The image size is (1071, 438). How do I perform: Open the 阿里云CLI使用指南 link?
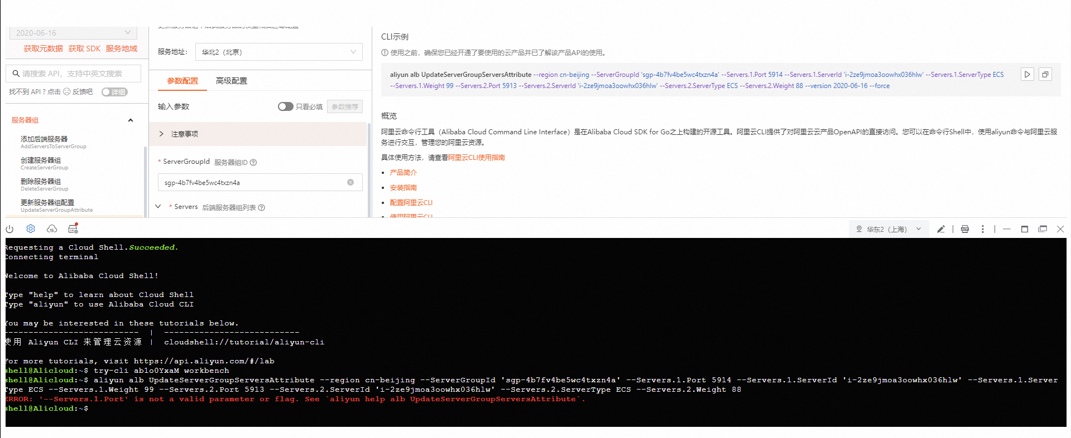click(477, 158)
